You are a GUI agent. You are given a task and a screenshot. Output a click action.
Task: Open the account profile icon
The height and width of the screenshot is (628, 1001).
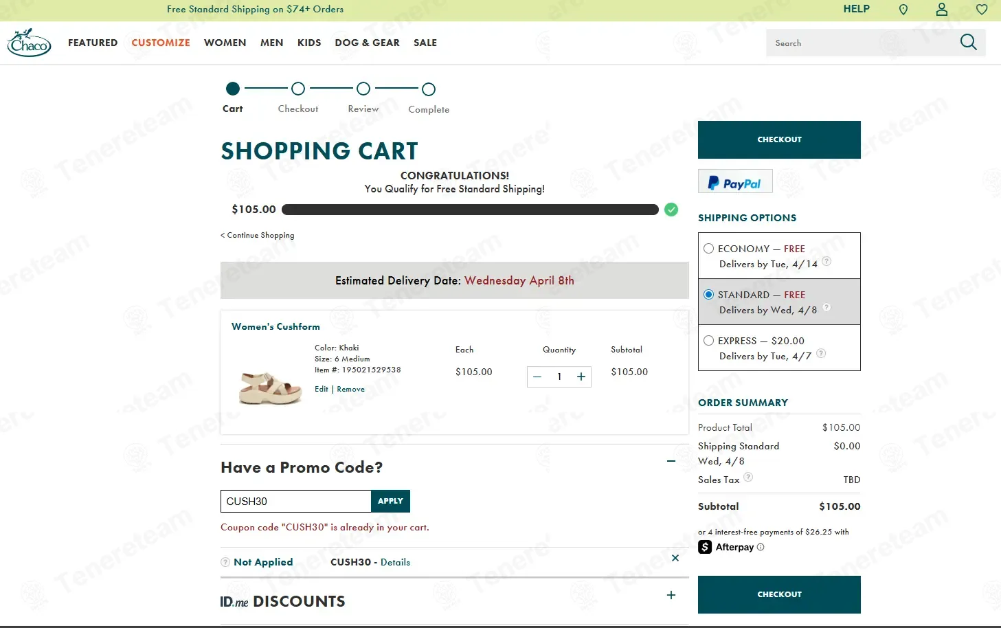[942, 9]
